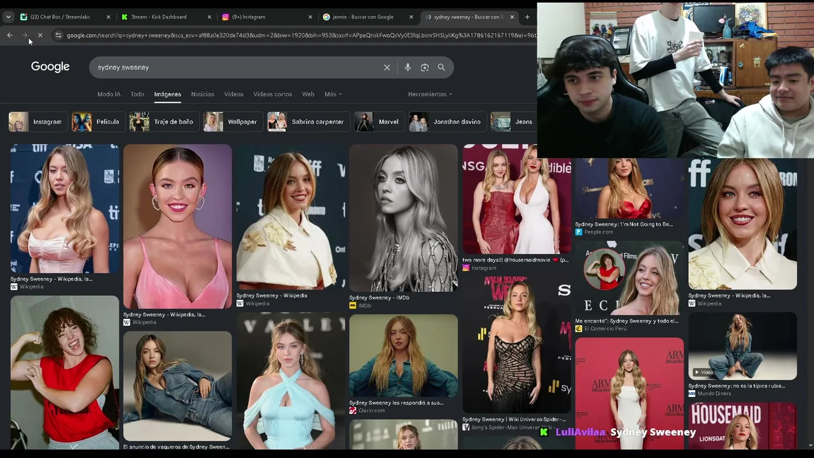Open the black-and-white portrait image result
Viewport: 814px width, 458px height.
point(403,218)
